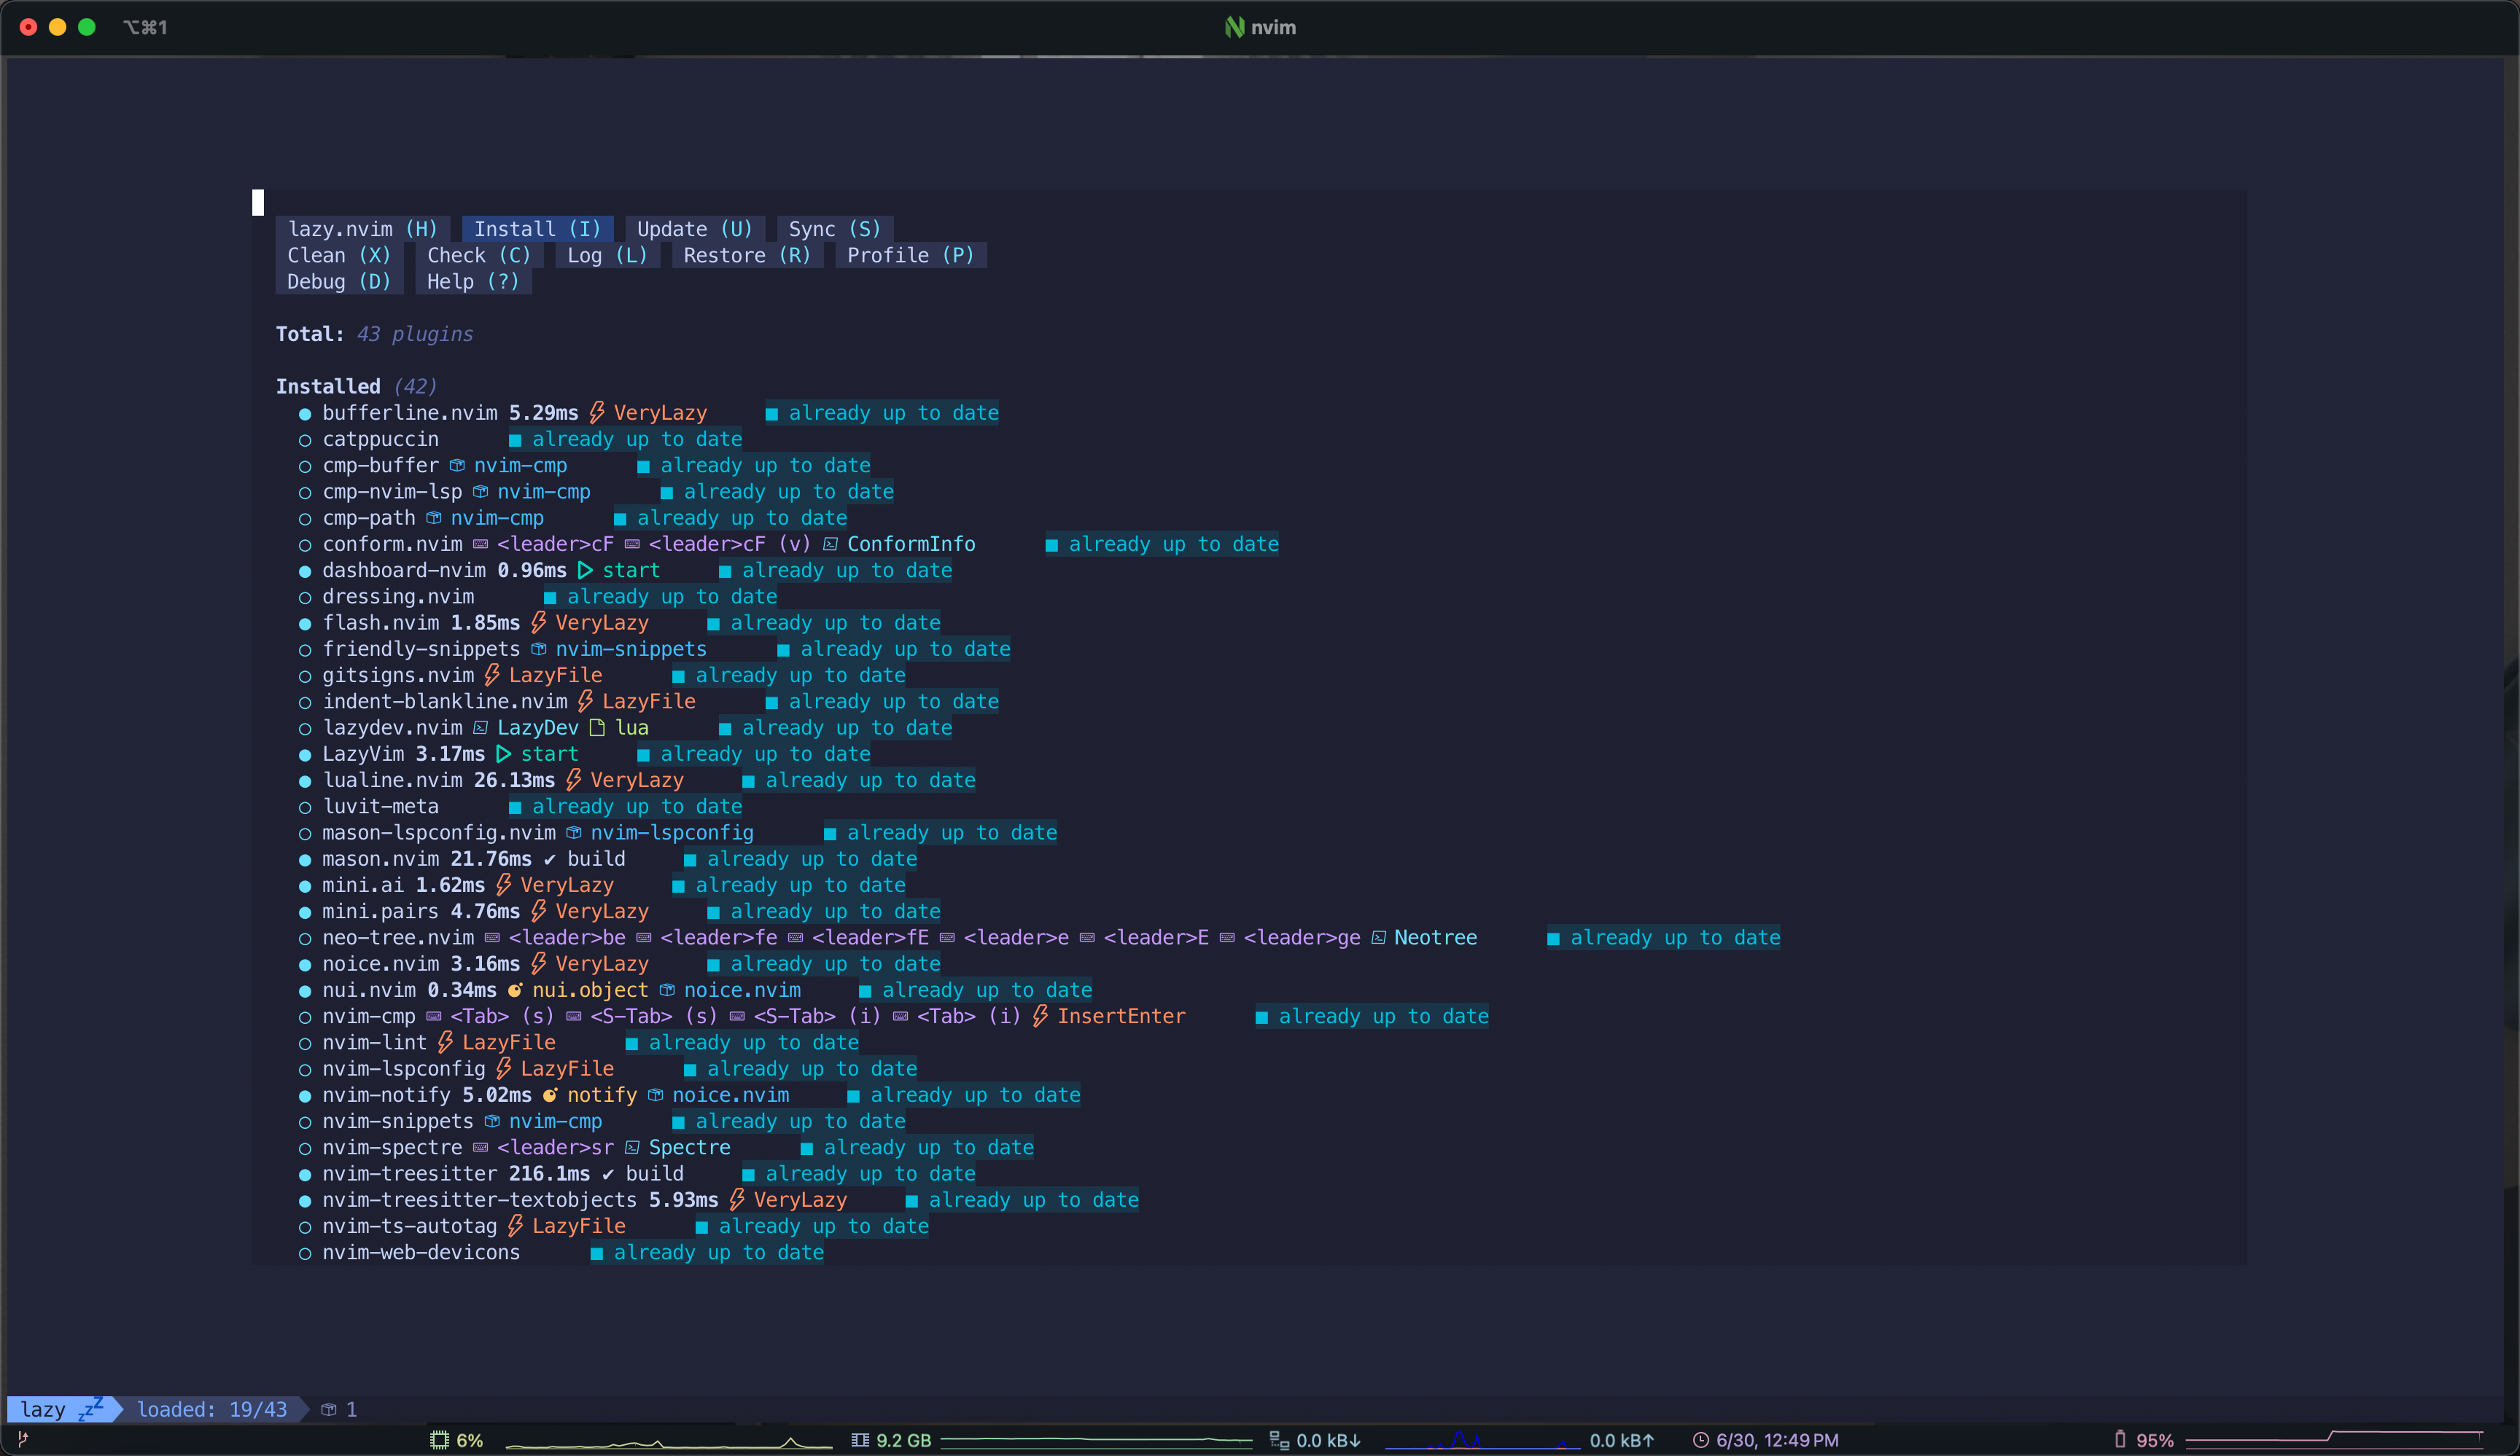This screenshot has height=1456, width=2520.
Task: Click the require icon before nui.object
Action: click(515, 990)
